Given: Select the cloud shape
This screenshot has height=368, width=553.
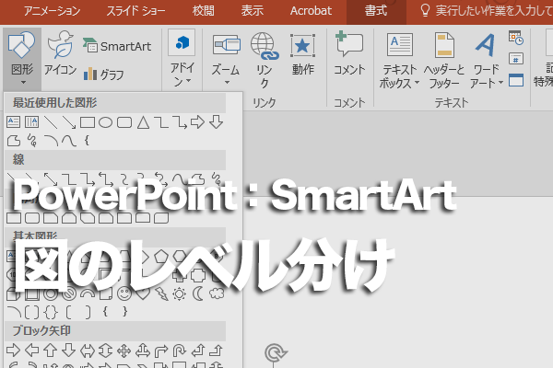Looking at the screenshot, I should tap(217, 293).
